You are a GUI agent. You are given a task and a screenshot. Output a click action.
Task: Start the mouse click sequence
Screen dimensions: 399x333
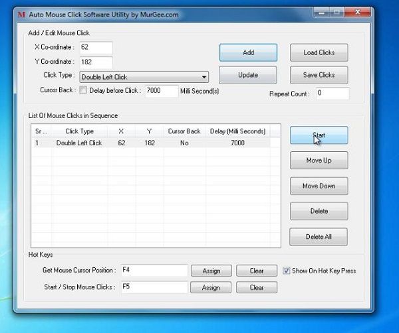click(319, 135)
